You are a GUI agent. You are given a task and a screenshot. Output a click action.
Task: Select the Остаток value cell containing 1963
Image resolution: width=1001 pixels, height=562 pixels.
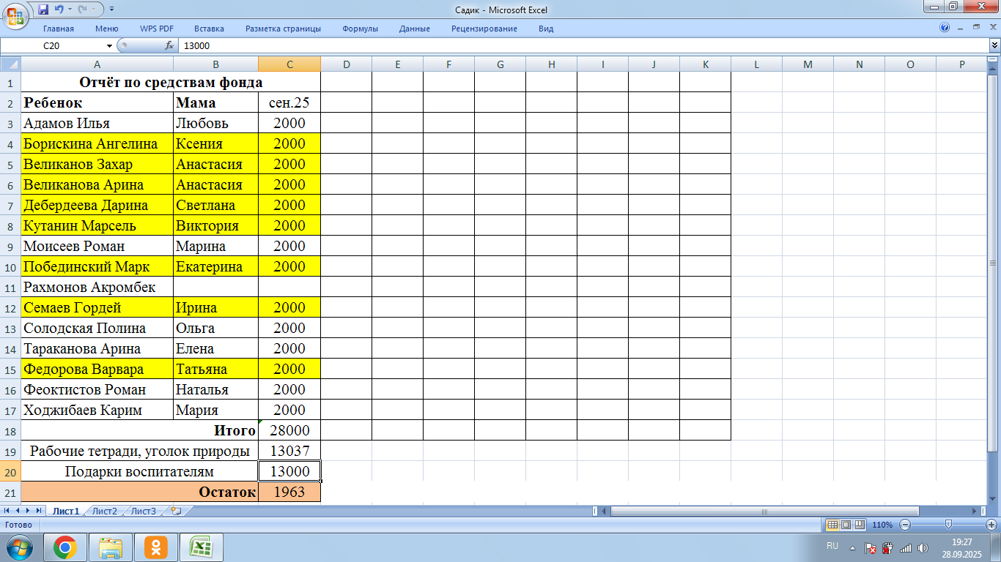coord(289,492)
